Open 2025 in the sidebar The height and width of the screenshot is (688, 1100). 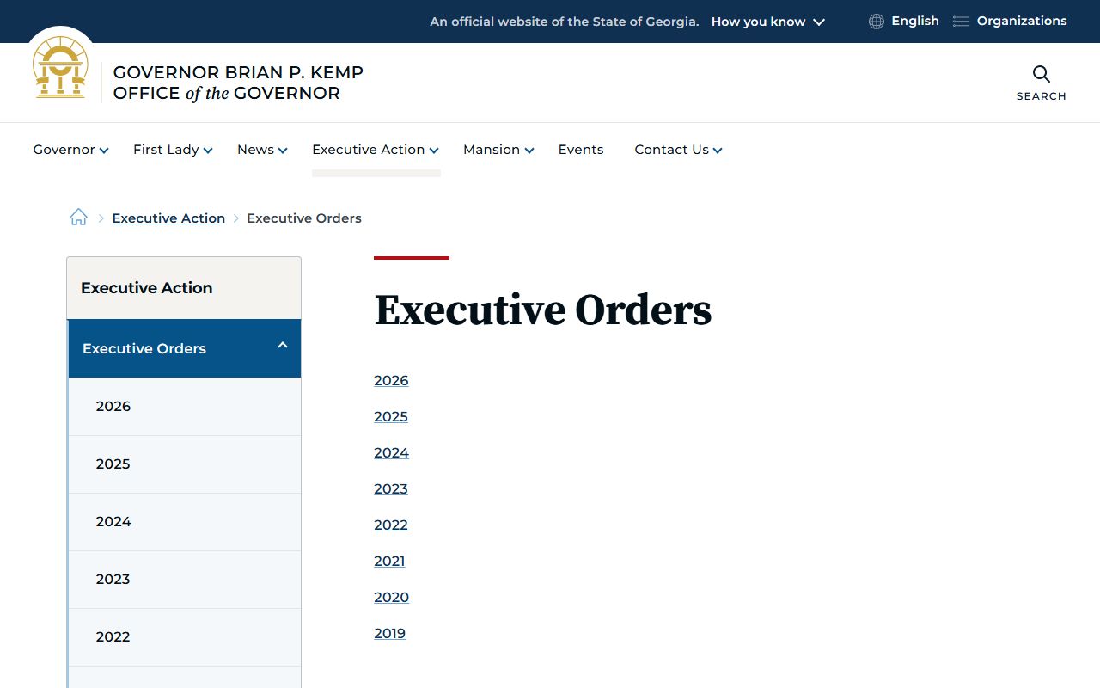click(x=185, y=464)
